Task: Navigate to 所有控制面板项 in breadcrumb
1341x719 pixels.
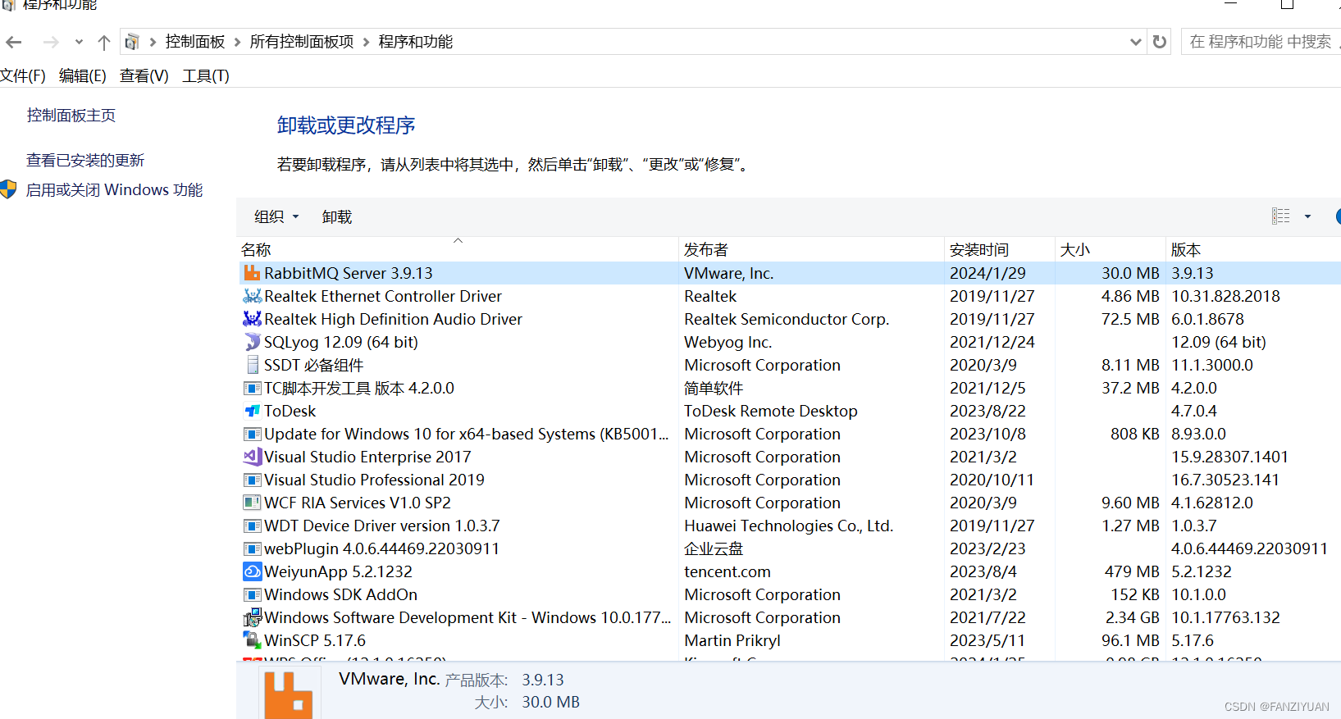Action: point(302,42)
